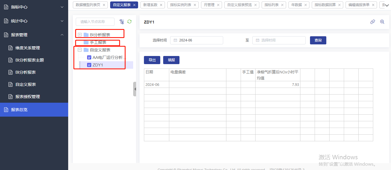Expand the 指标中心 sidebar menu
This screenshot has height=170, width=391.
click(x=62, y=7)
